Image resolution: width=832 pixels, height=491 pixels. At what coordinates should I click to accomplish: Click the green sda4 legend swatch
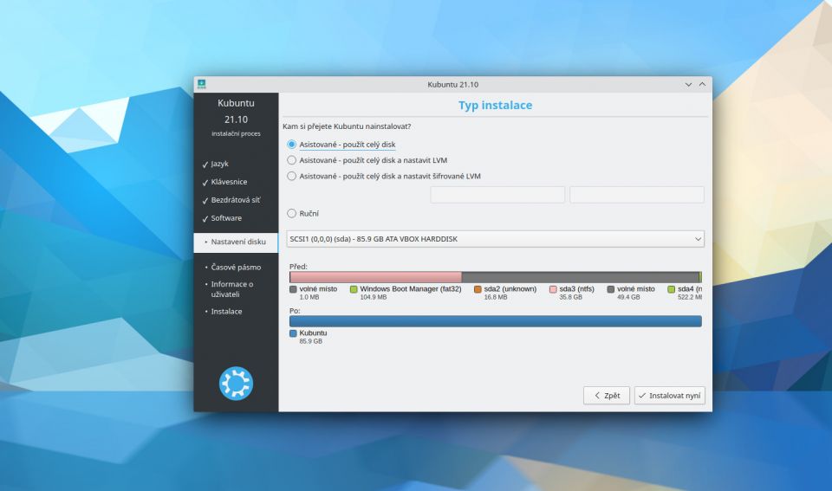coord(671,289)
